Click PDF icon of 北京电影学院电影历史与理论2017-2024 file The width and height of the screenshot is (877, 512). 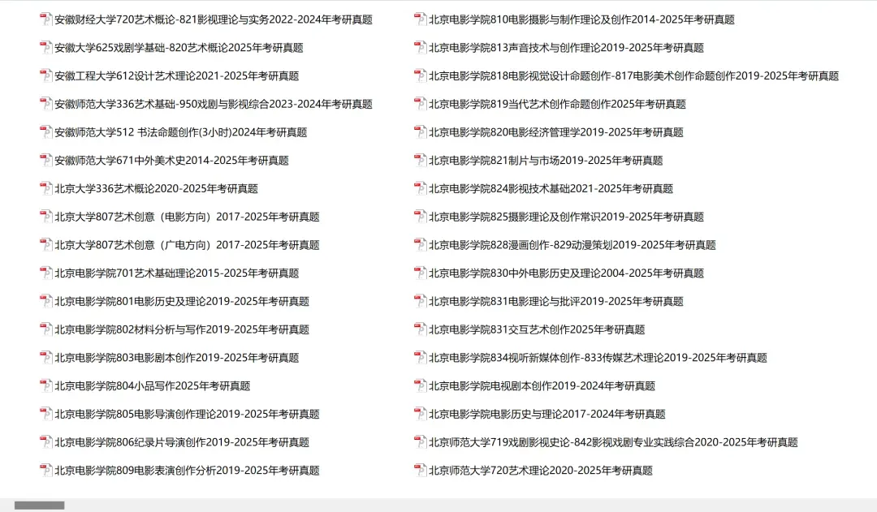coord(420,414)
